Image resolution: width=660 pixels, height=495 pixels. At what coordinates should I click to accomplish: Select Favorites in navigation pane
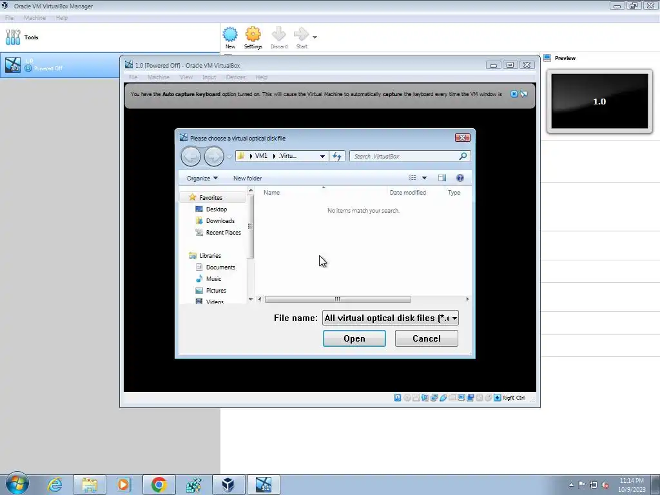pyautogui.click(x=211, y=197)
